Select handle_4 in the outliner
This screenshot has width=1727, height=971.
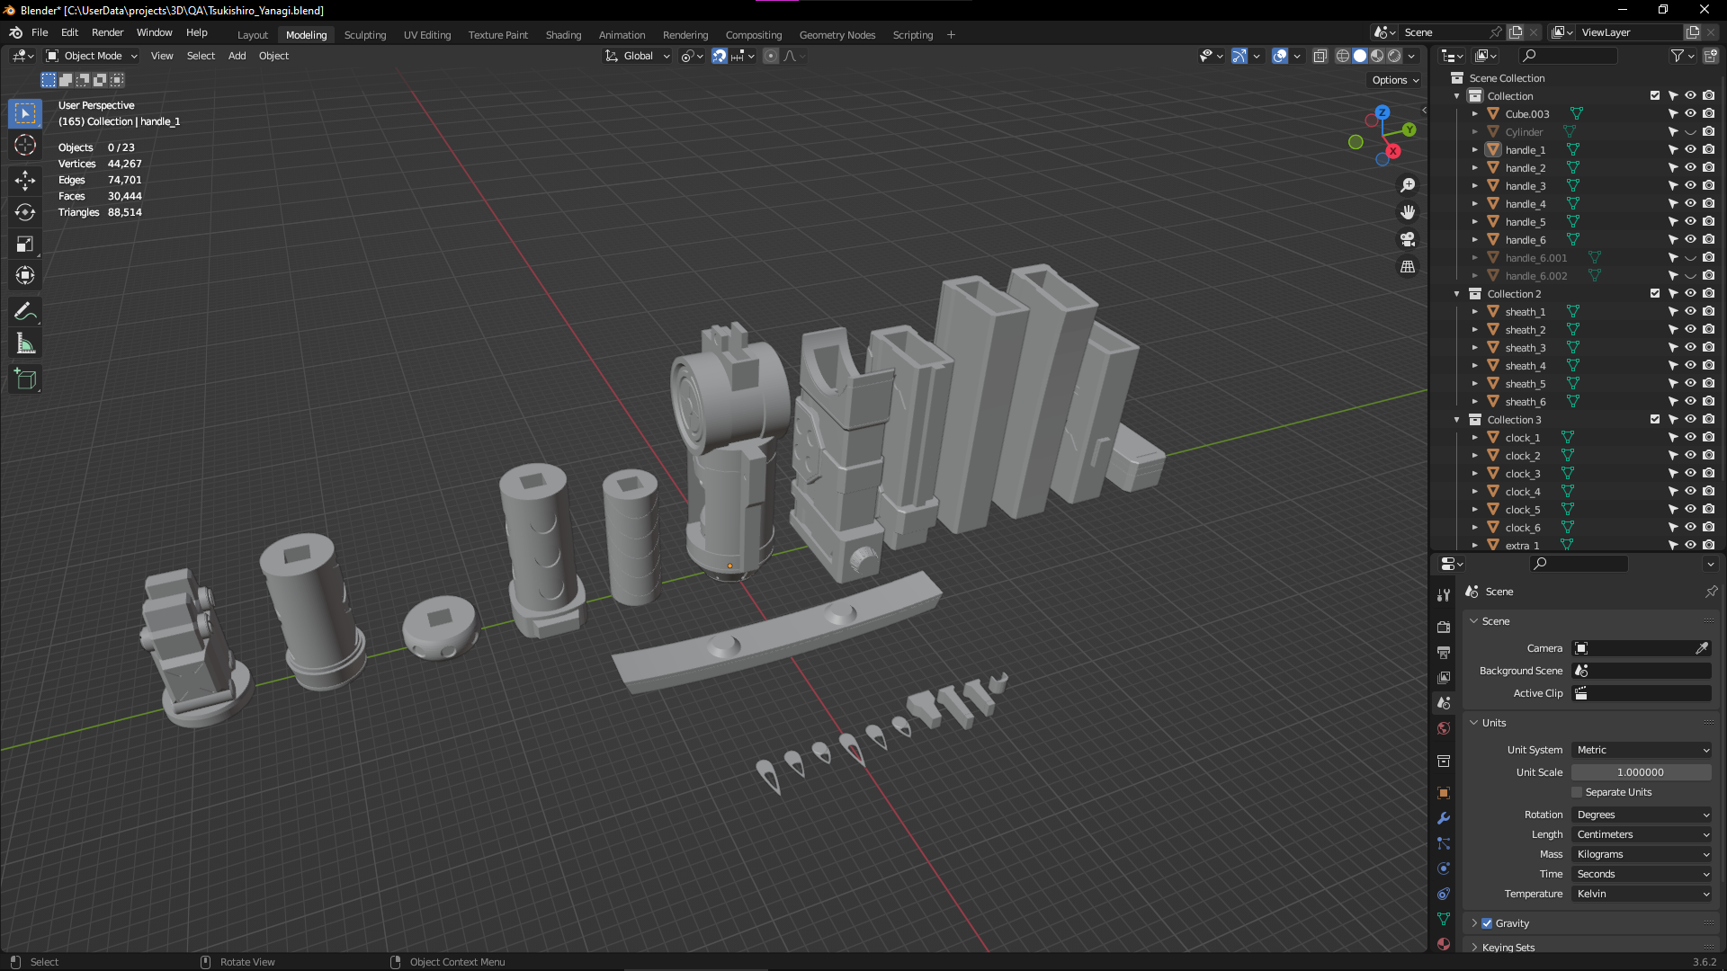[1526, 204]
